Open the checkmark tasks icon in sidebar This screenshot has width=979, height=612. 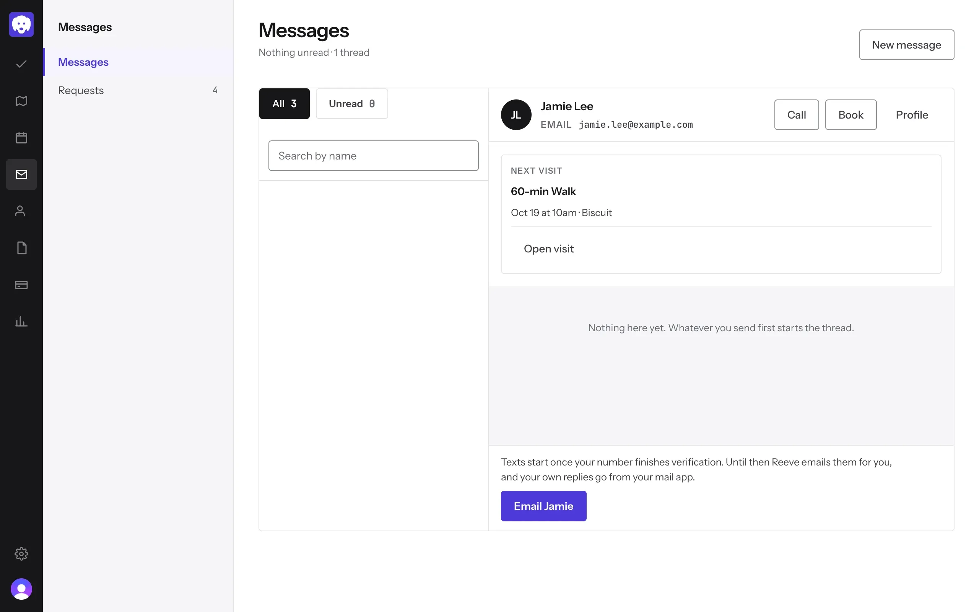[21, 64]
